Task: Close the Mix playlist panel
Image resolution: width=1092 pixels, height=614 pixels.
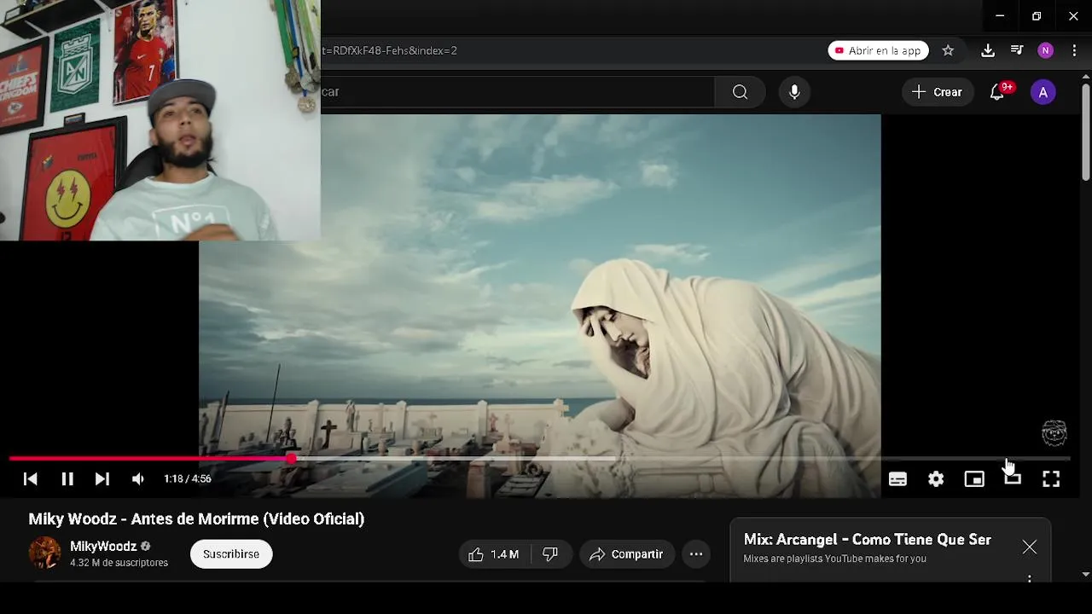Action: tap(1030, 547)
